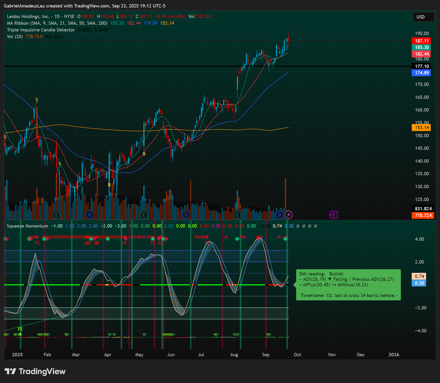Click the red 187.11 last price label
The image size is (440, 383).
421,41
